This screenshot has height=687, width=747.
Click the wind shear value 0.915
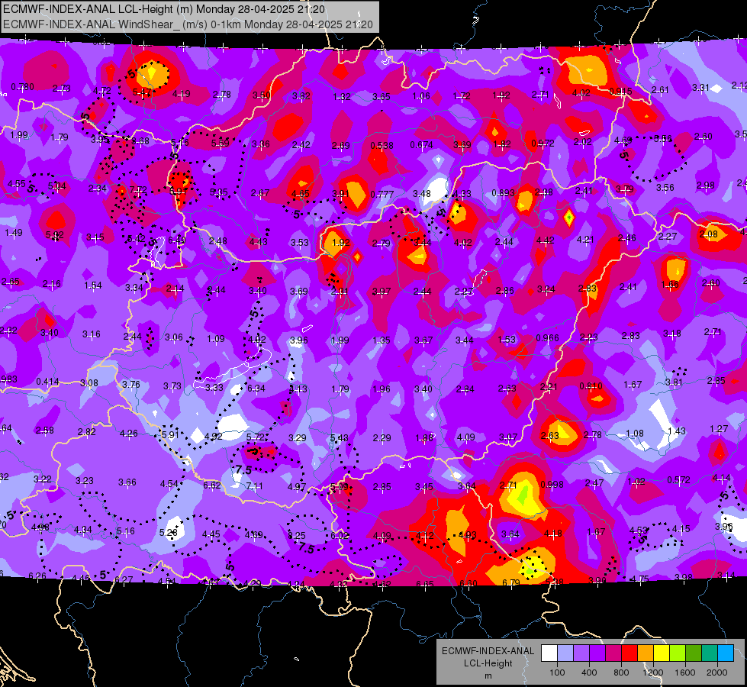click(x=621, y=92)
